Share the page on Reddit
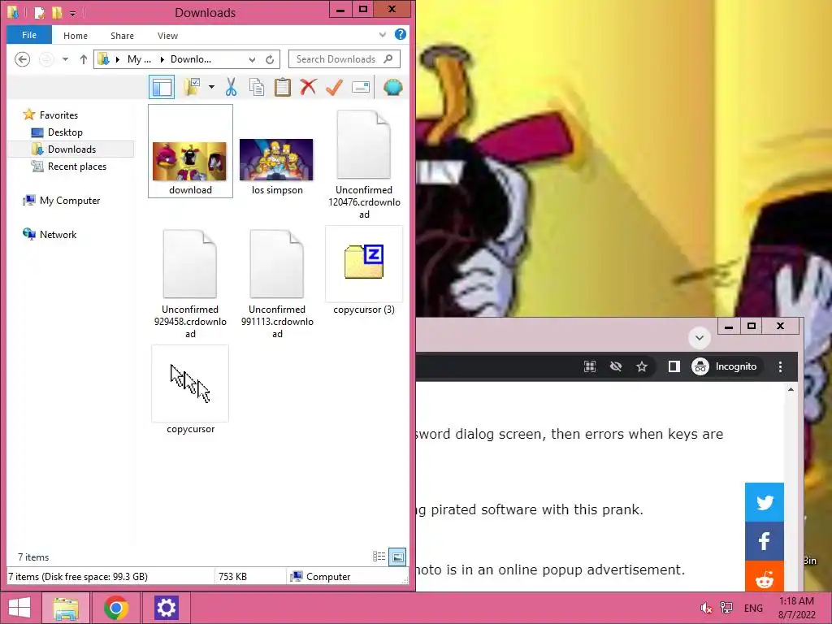This screenshot has width=832, height=624. pyautogui.click(x=764, y=577)
